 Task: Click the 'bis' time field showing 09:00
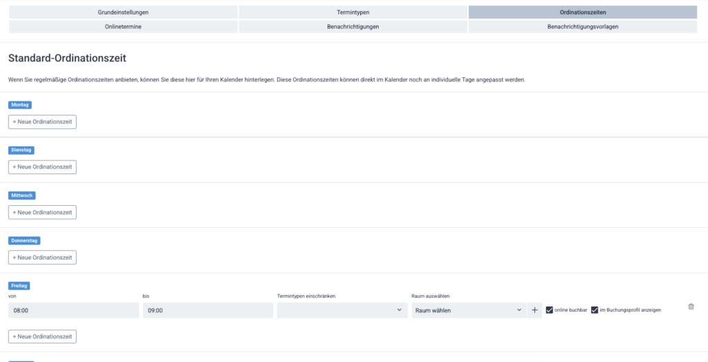[207, 310]
